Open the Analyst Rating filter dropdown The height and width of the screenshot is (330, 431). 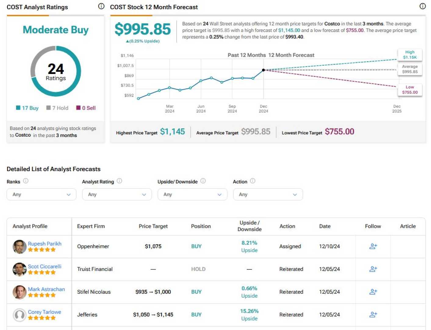click(x=117, y=194)
